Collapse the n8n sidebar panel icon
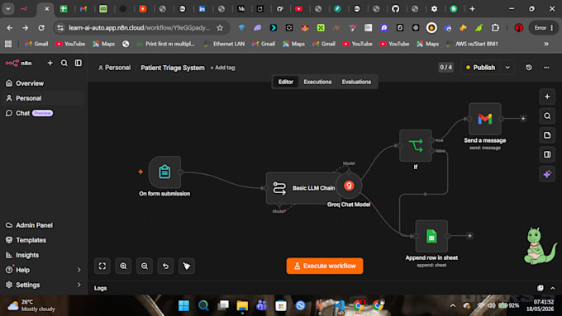The image size is (562, 316). click(79, 63)
